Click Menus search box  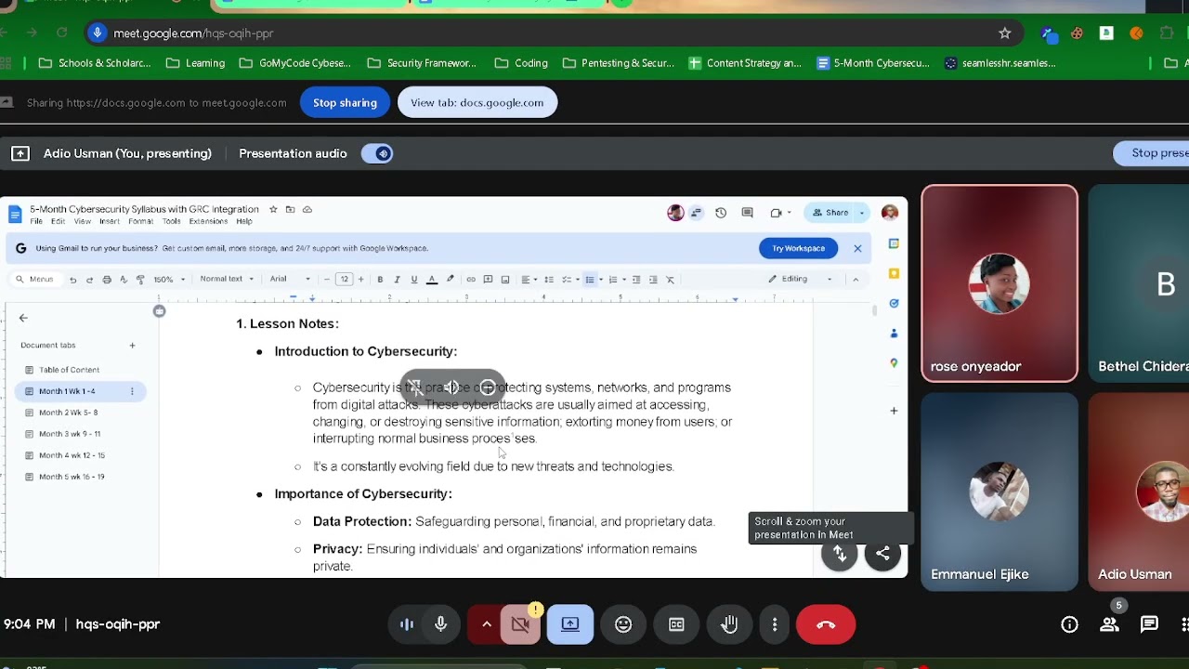[x=34, y=279]
